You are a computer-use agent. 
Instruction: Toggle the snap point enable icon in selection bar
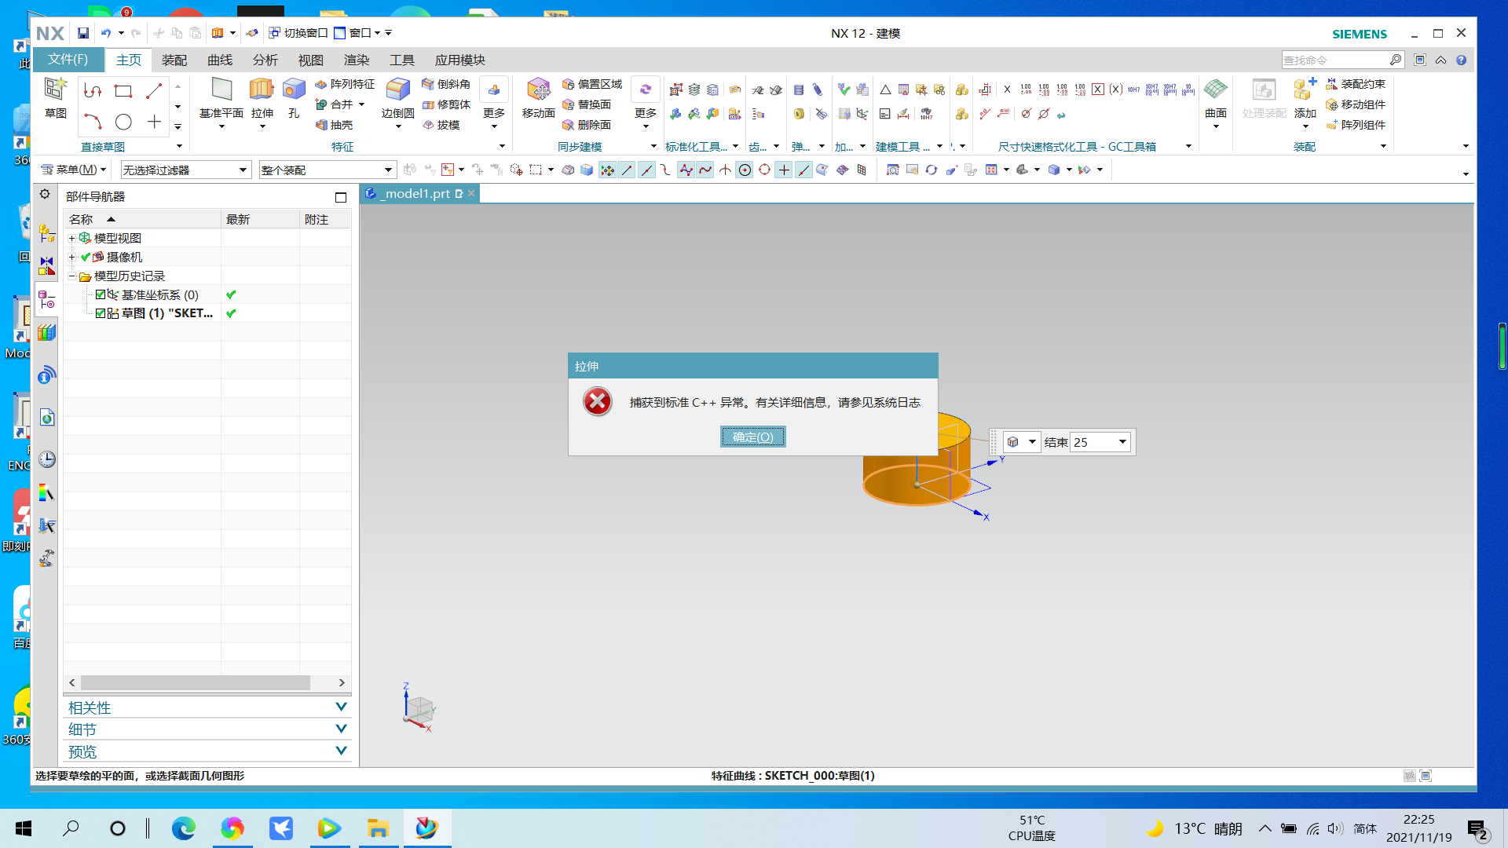[607, 170]
